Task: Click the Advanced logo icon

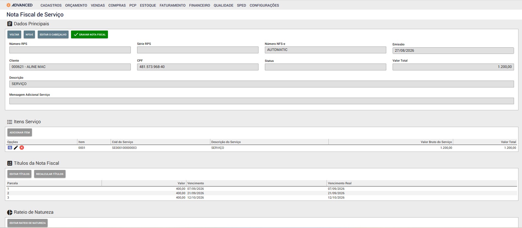Action: click(9, 5)
